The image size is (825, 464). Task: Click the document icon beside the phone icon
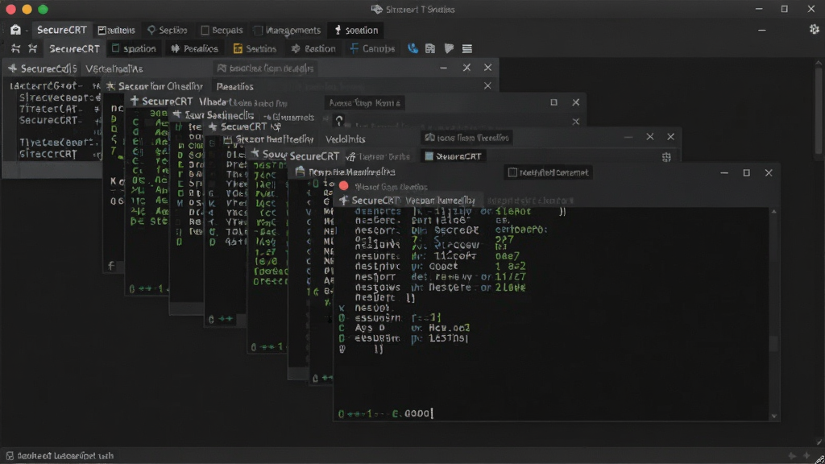pyautogui.click(x=430, y=48)
